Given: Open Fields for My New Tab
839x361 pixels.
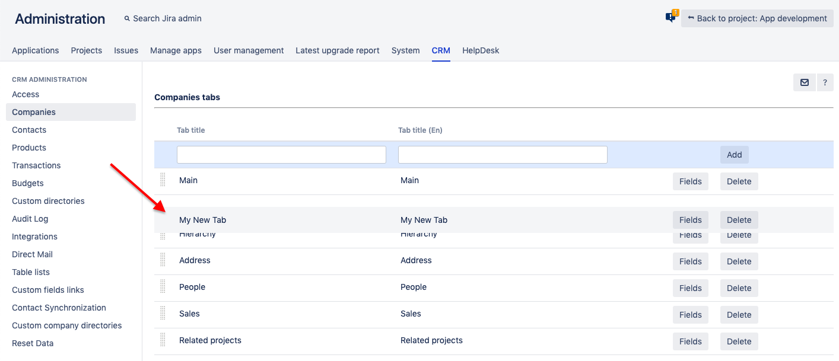Looking at the screenshot, I should (690, 220).
